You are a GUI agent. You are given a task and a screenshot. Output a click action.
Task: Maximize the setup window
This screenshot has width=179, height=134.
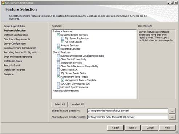[172, 3]
